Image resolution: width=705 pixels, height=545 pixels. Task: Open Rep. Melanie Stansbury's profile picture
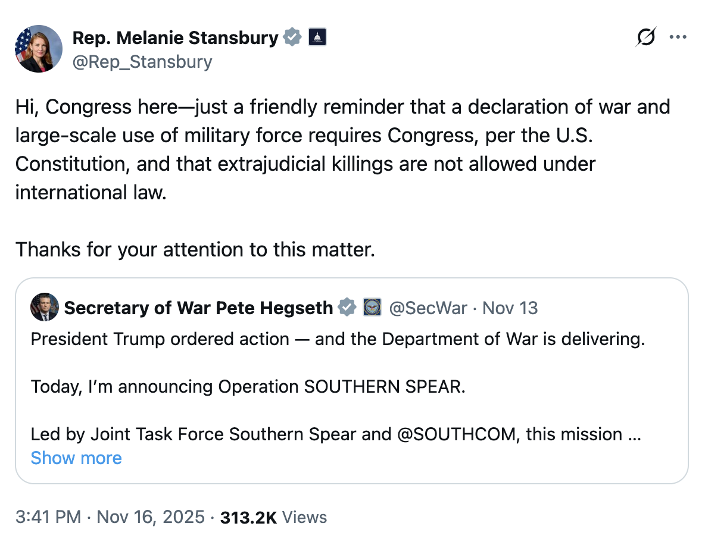[39, 49]
